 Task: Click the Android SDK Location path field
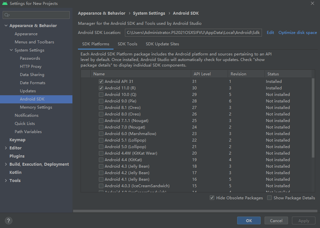click(x=193, y=33)
